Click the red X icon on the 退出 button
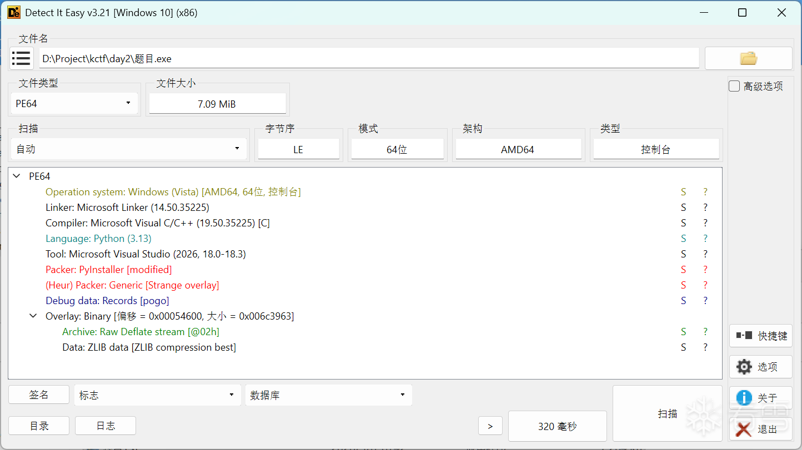This screenshot has height=450, width=802. (744, 429)
